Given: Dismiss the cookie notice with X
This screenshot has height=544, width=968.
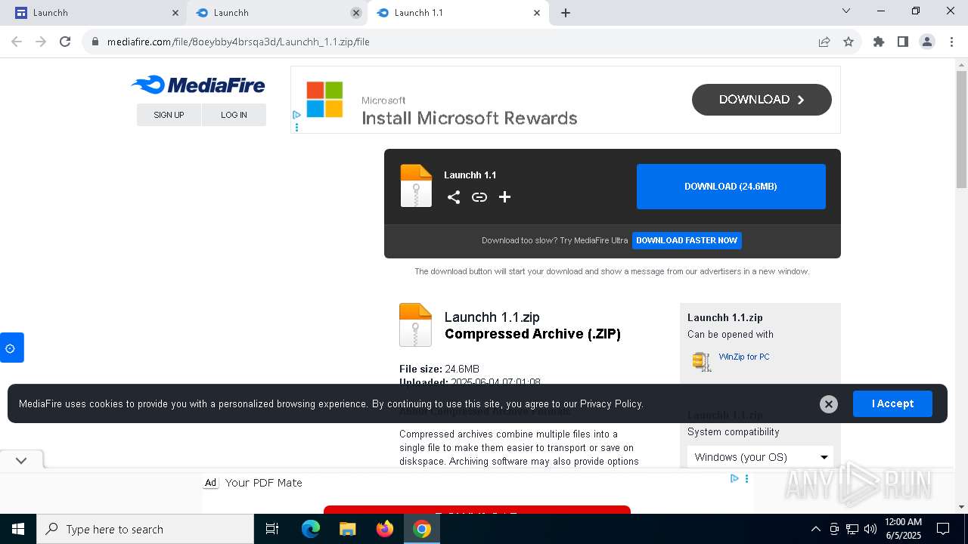Looking at the screenshot, I should (829, 404).
